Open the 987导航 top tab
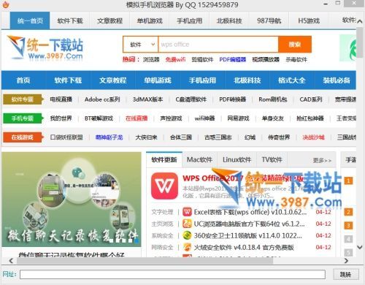365x285 pixels. tap(269, 20)
